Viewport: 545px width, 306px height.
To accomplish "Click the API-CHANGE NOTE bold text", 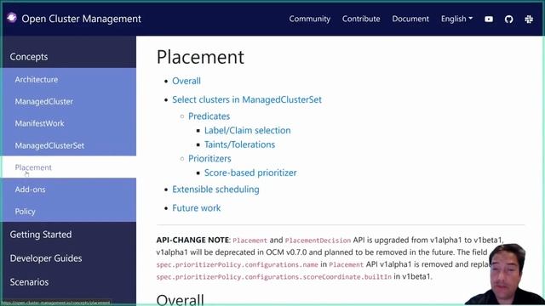I will (192, 240).
